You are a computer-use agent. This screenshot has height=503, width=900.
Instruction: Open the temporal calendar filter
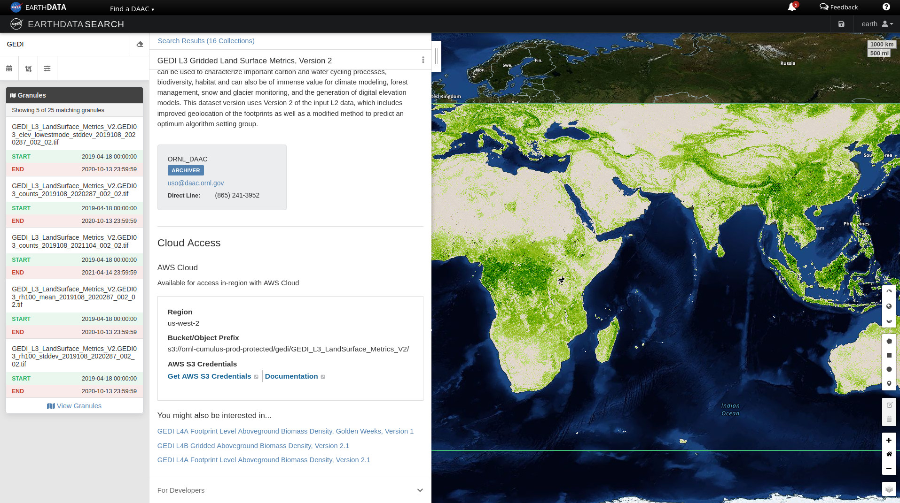[9, 69]
